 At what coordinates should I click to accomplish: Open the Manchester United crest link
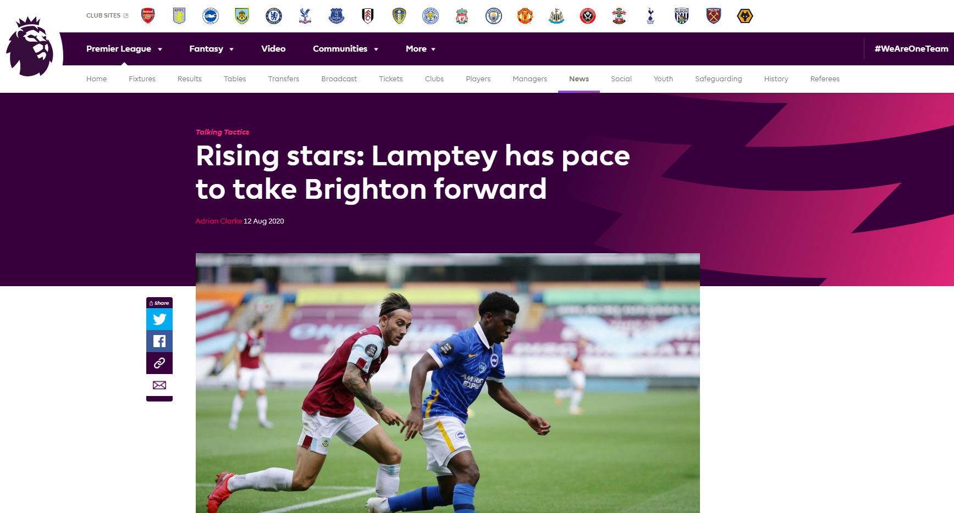[x=525, y=16]
